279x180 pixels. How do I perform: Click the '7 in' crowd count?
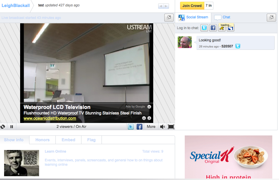tap(209, 6)
